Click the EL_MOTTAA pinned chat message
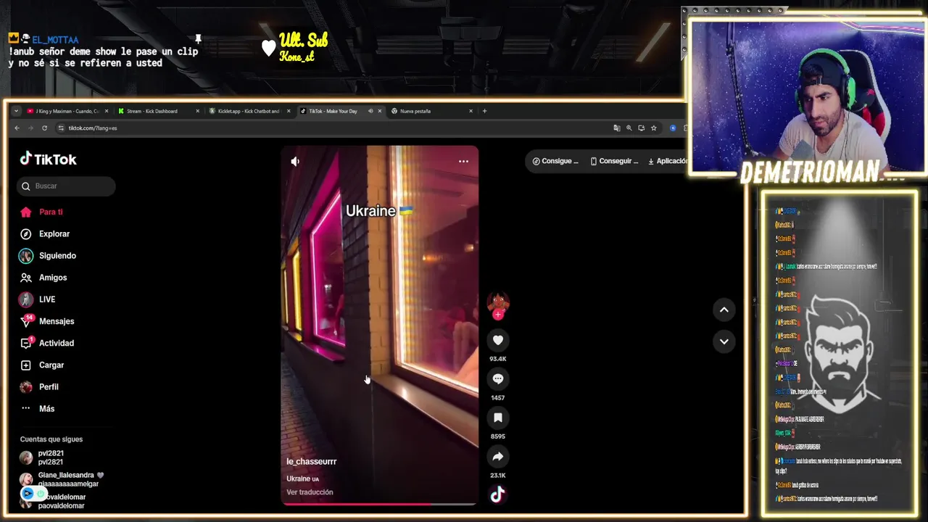This screenshot has height=522, width=928. 103,51
